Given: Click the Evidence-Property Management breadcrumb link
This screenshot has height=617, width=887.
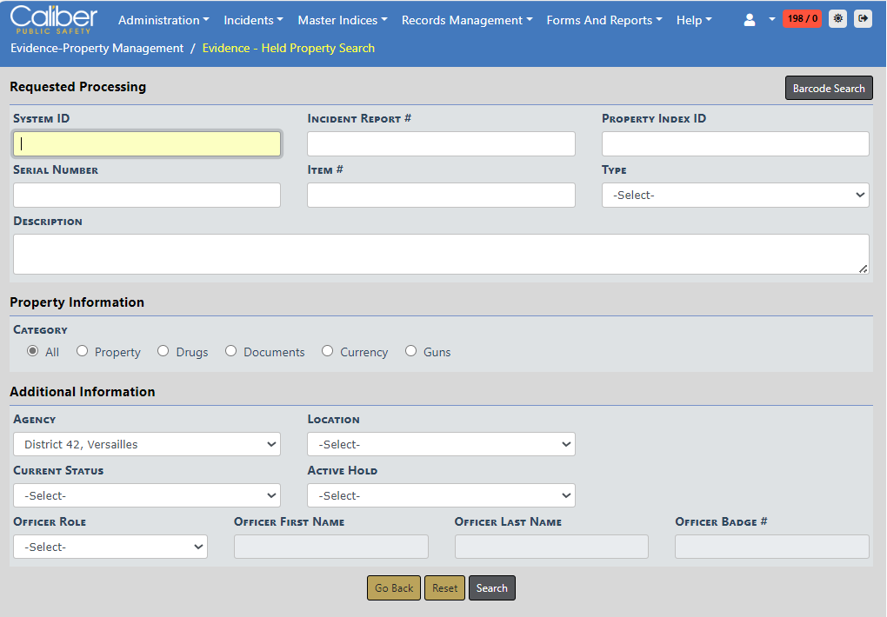Looking at the screenshot, I should [97, 49].
